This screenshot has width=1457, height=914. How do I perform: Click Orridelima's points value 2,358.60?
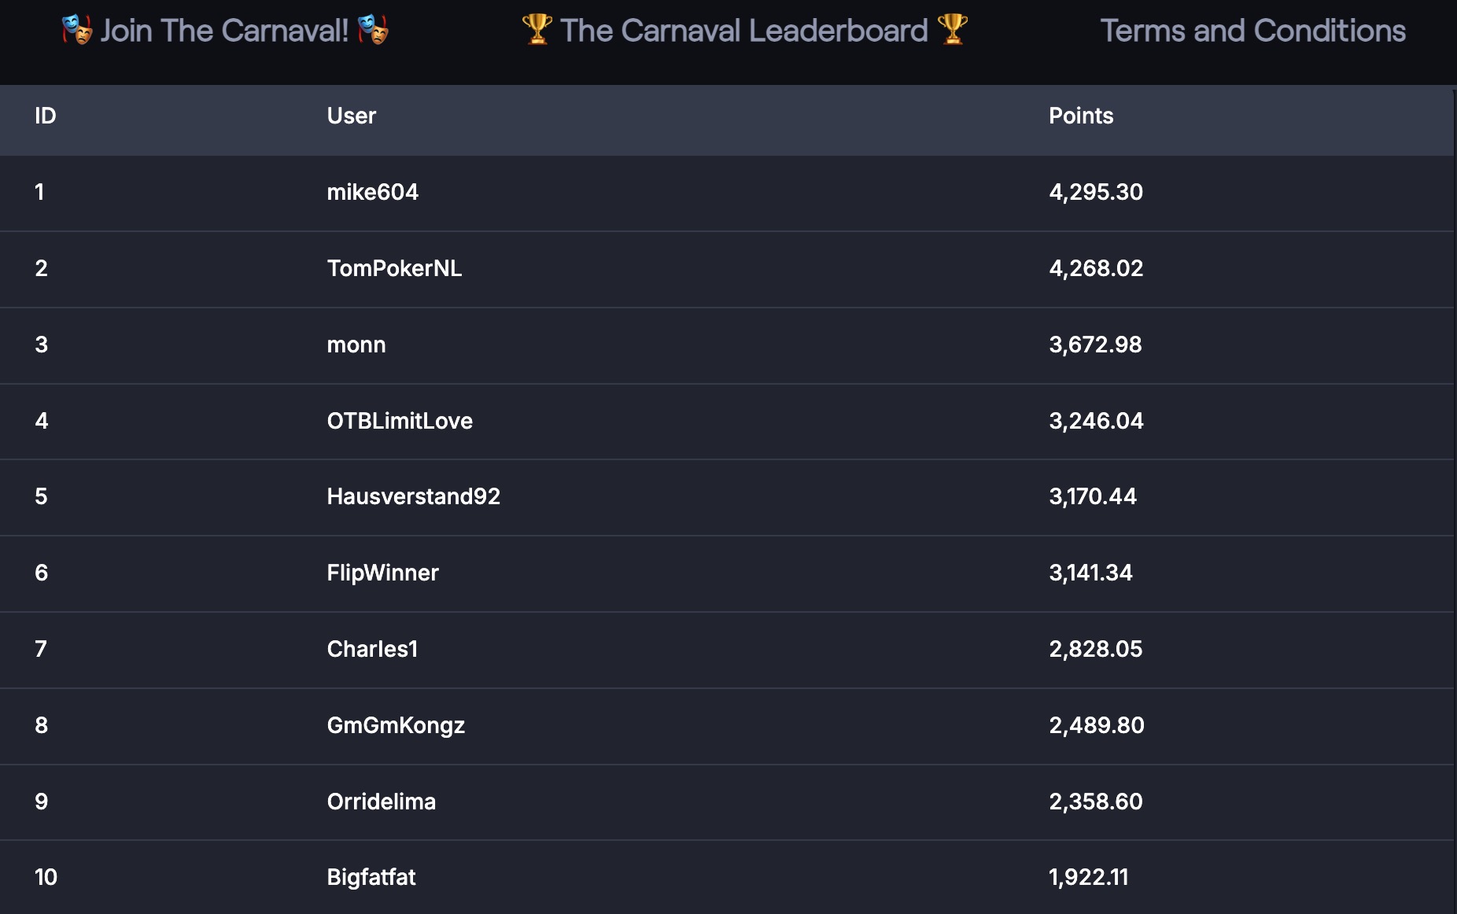pos(1095,802)
